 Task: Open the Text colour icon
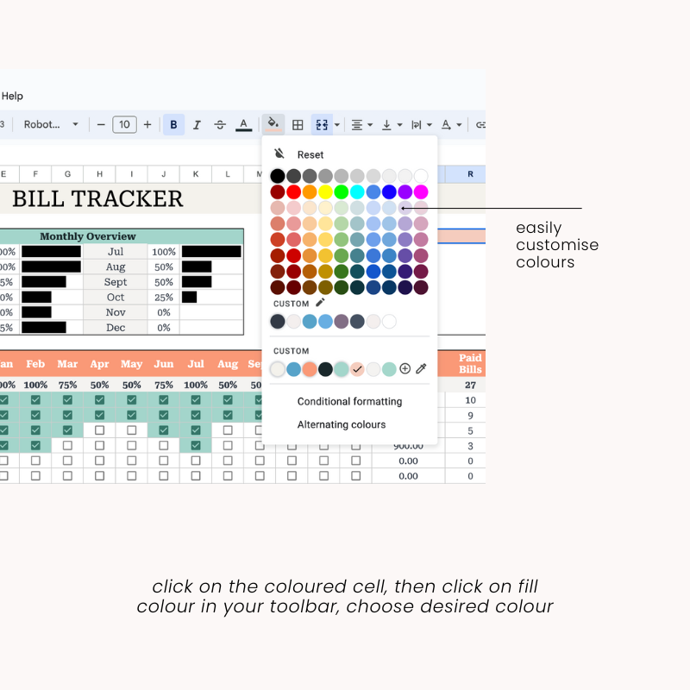click(242, 124)
